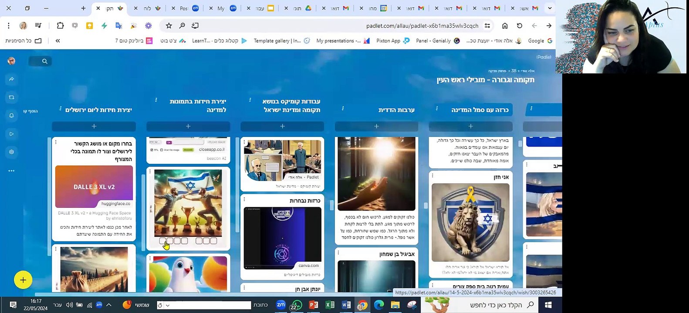Open the Chrome extensions puzzle icon
Viewport: 689px width, 313px height.
point(60,26)
